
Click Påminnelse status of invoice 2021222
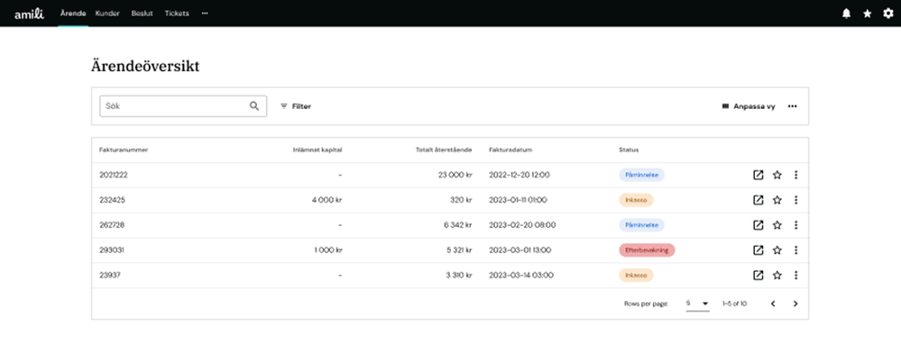click(x=641, y=175)
